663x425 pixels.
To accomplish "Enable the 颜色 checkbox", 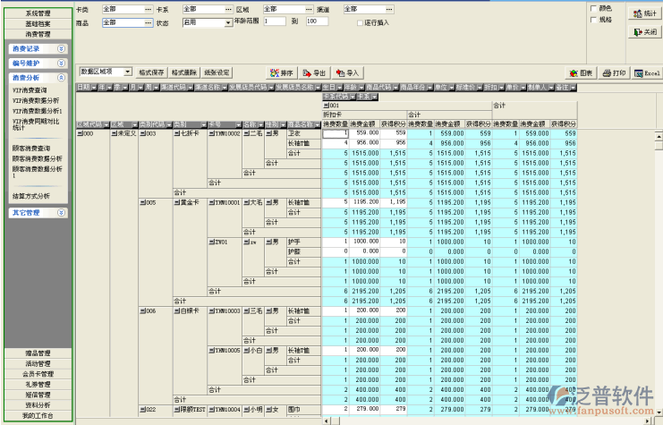I will [593, 8].
